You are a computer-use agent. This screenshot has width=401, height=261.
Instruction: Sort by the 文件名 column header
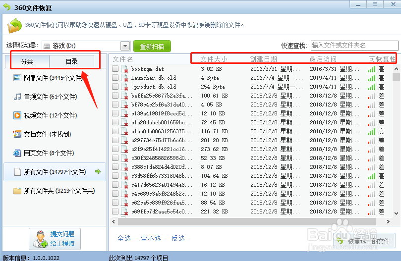tap(123, 59)
